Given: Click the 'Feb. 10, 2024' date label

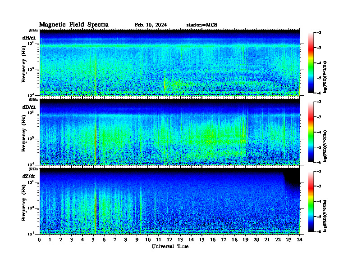Looking at the screenshot, I should (x=151, y=25).
